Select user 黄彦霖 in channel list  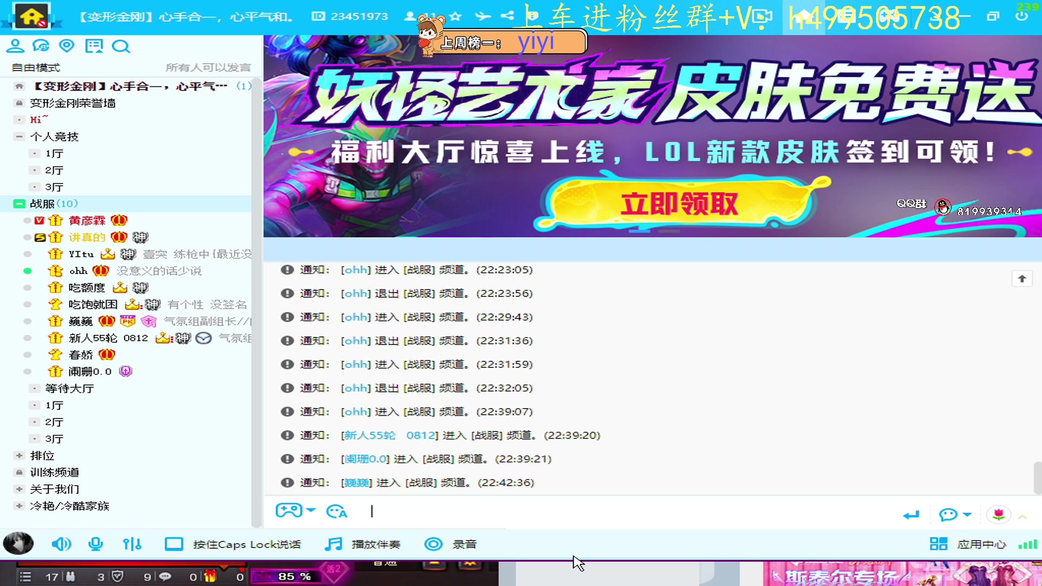pos(87,220)
